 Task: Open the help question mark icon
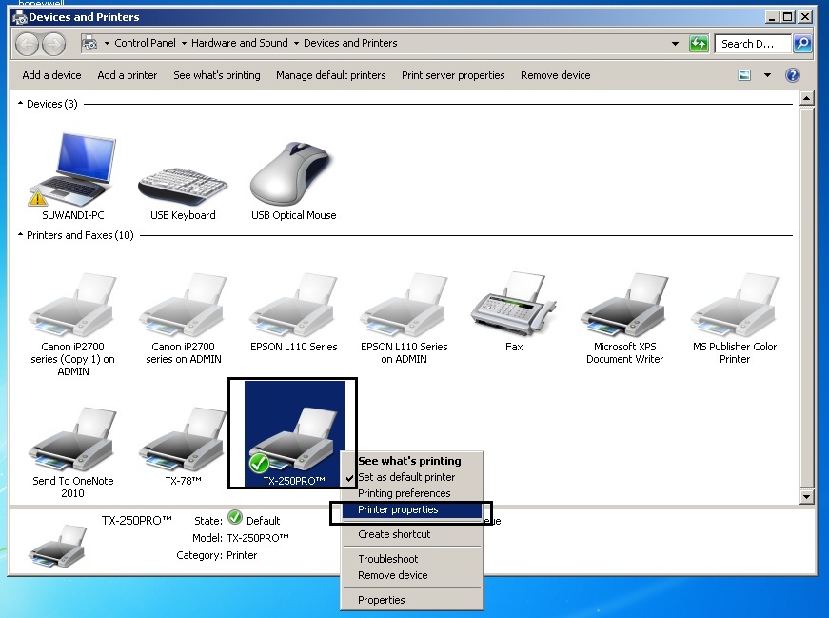click(792, 75)
